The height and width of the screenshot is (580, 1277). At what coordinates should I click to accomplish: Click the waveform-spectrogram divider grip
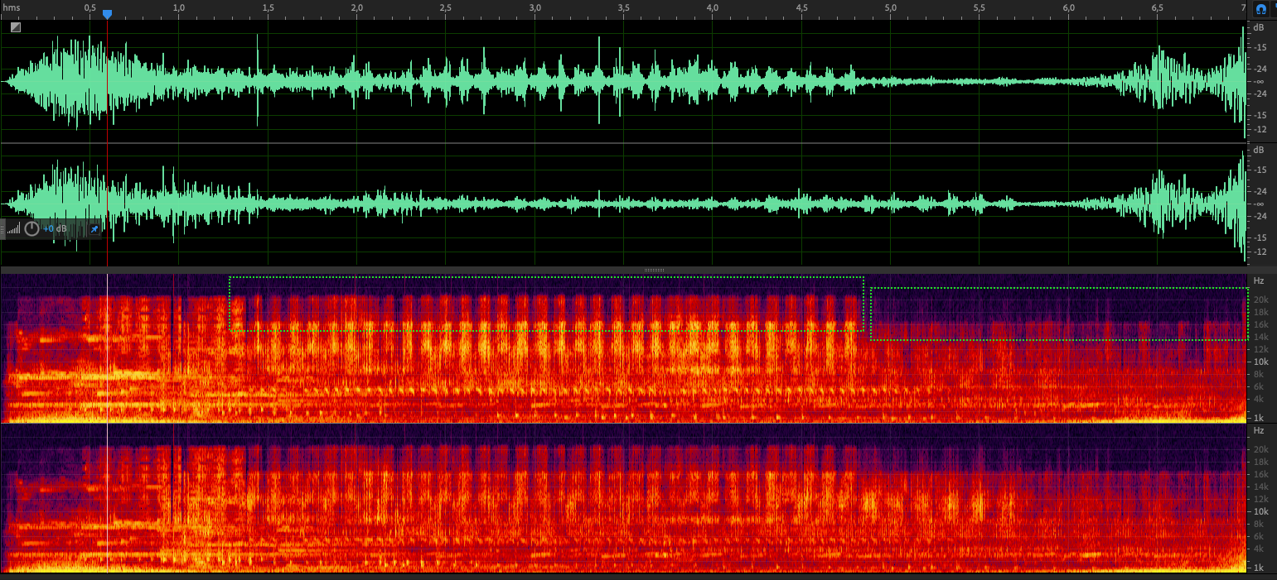pyautogui.click(x=654, y=270)
